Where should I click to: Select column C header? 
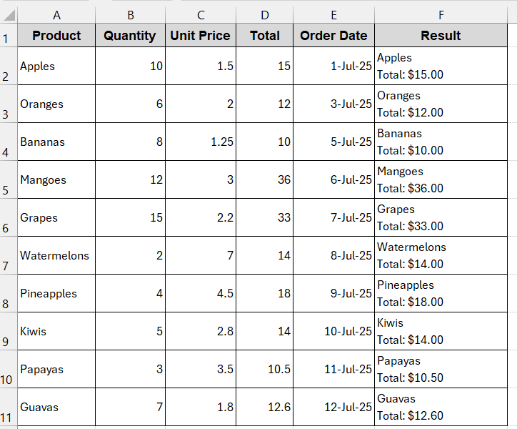coord(201,14)
